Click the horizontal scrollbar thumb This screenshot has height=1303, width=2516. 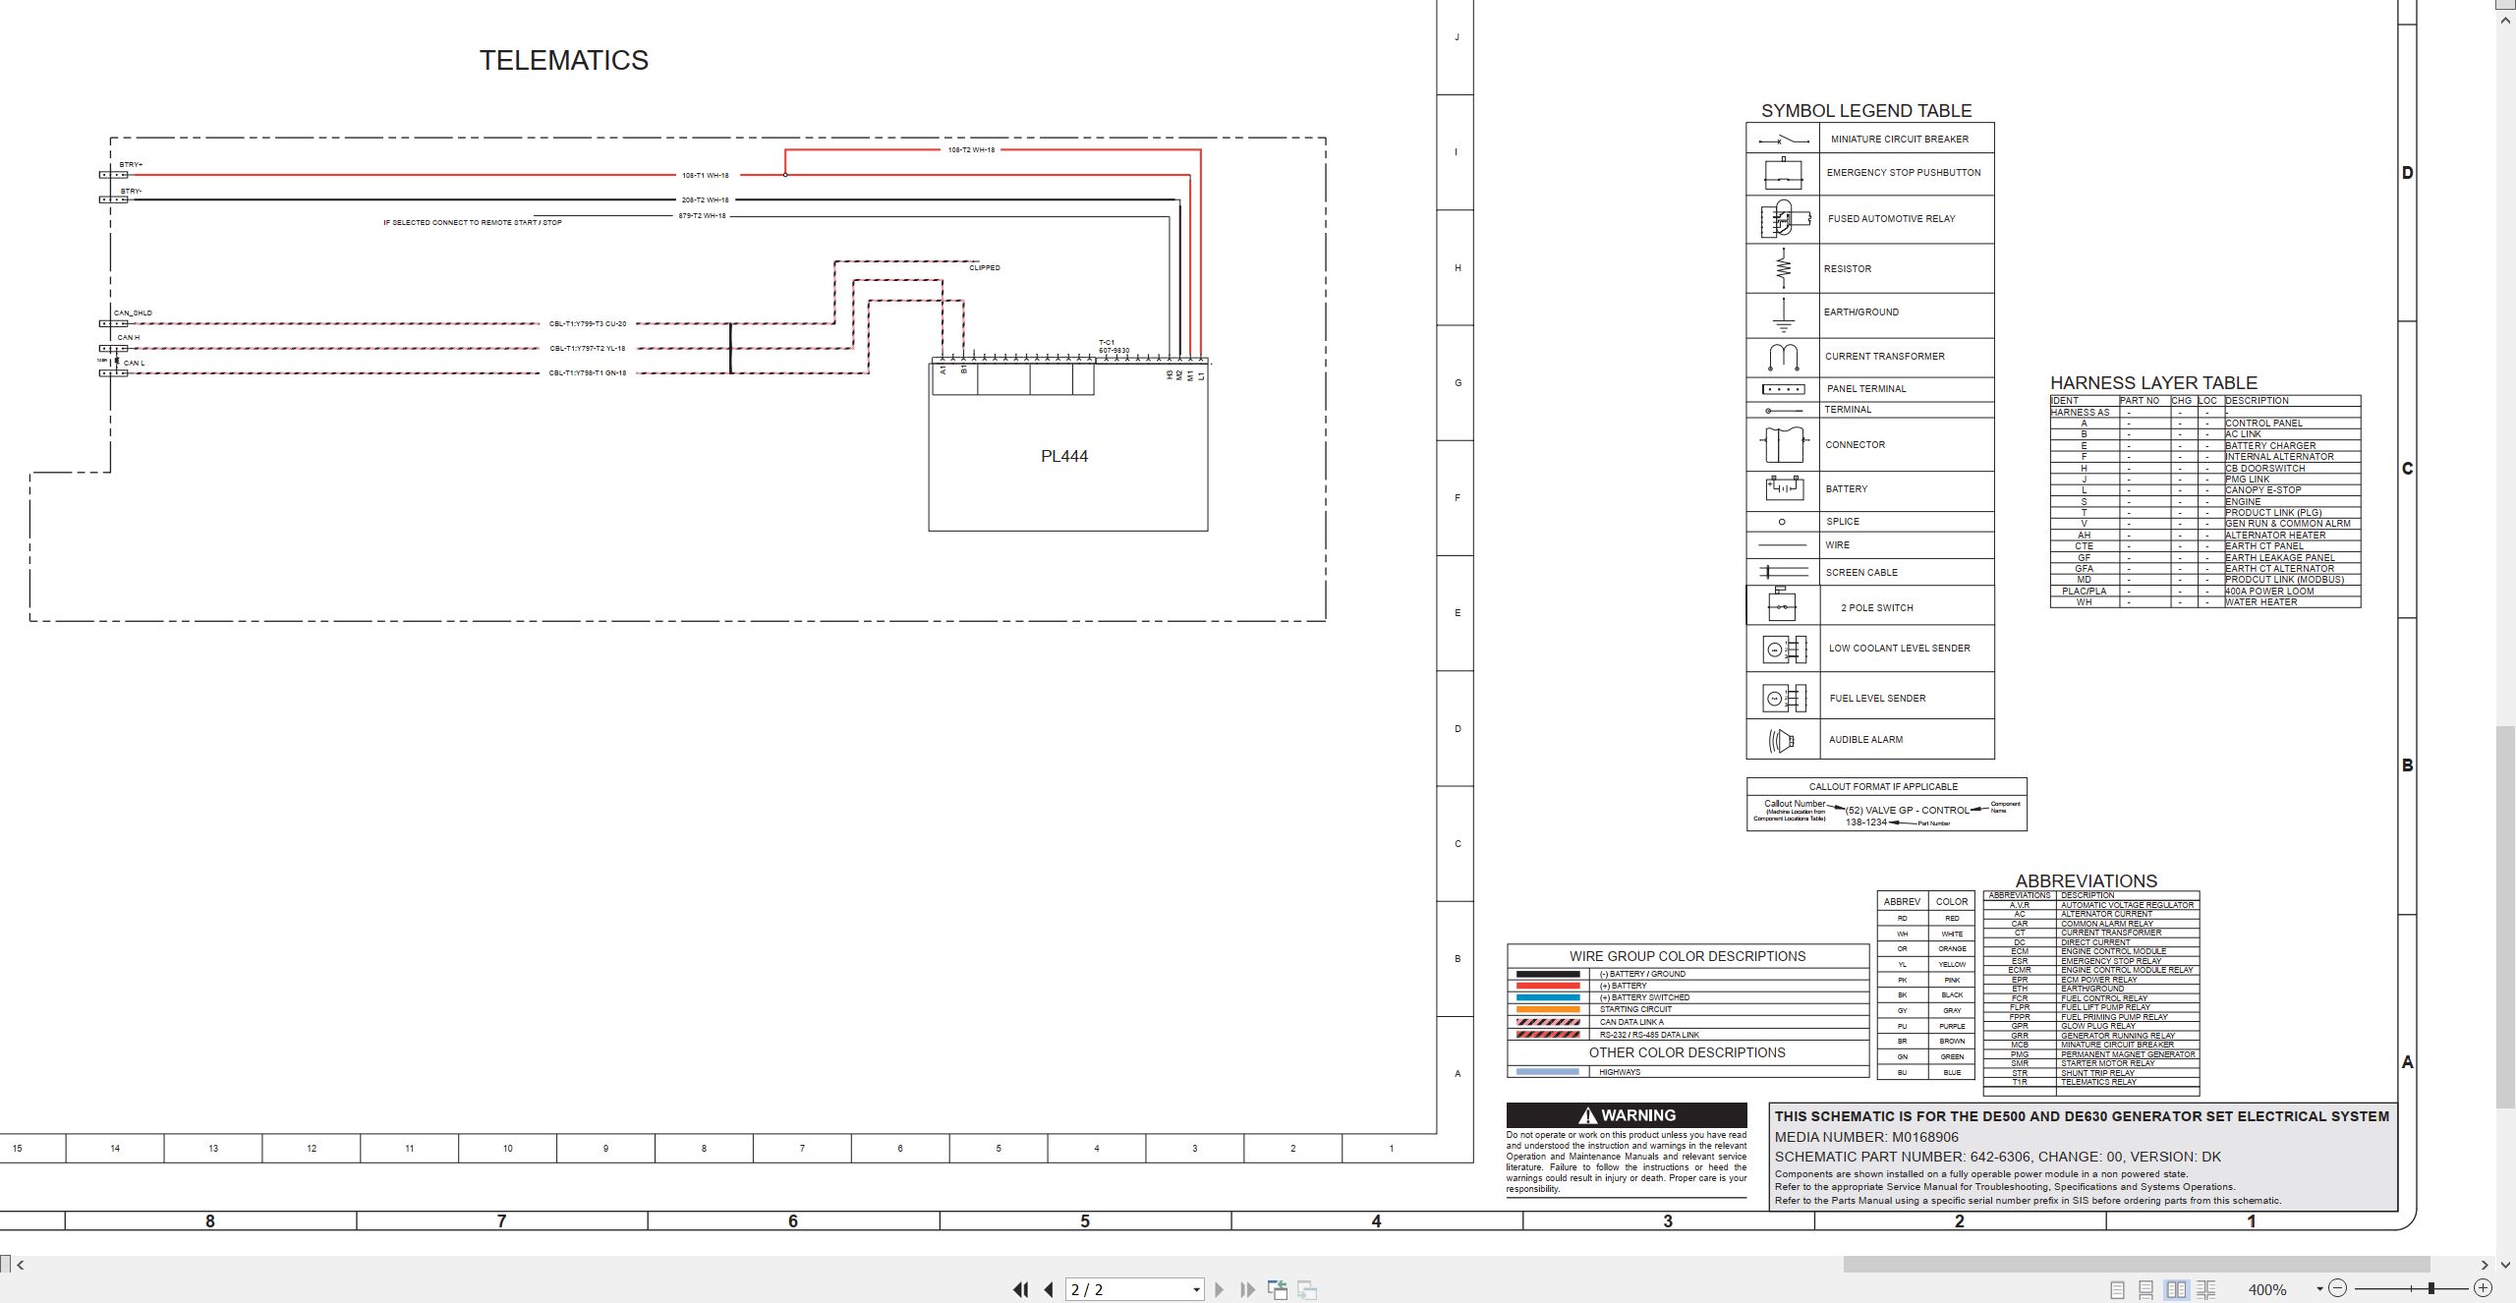[2136, 1265]
